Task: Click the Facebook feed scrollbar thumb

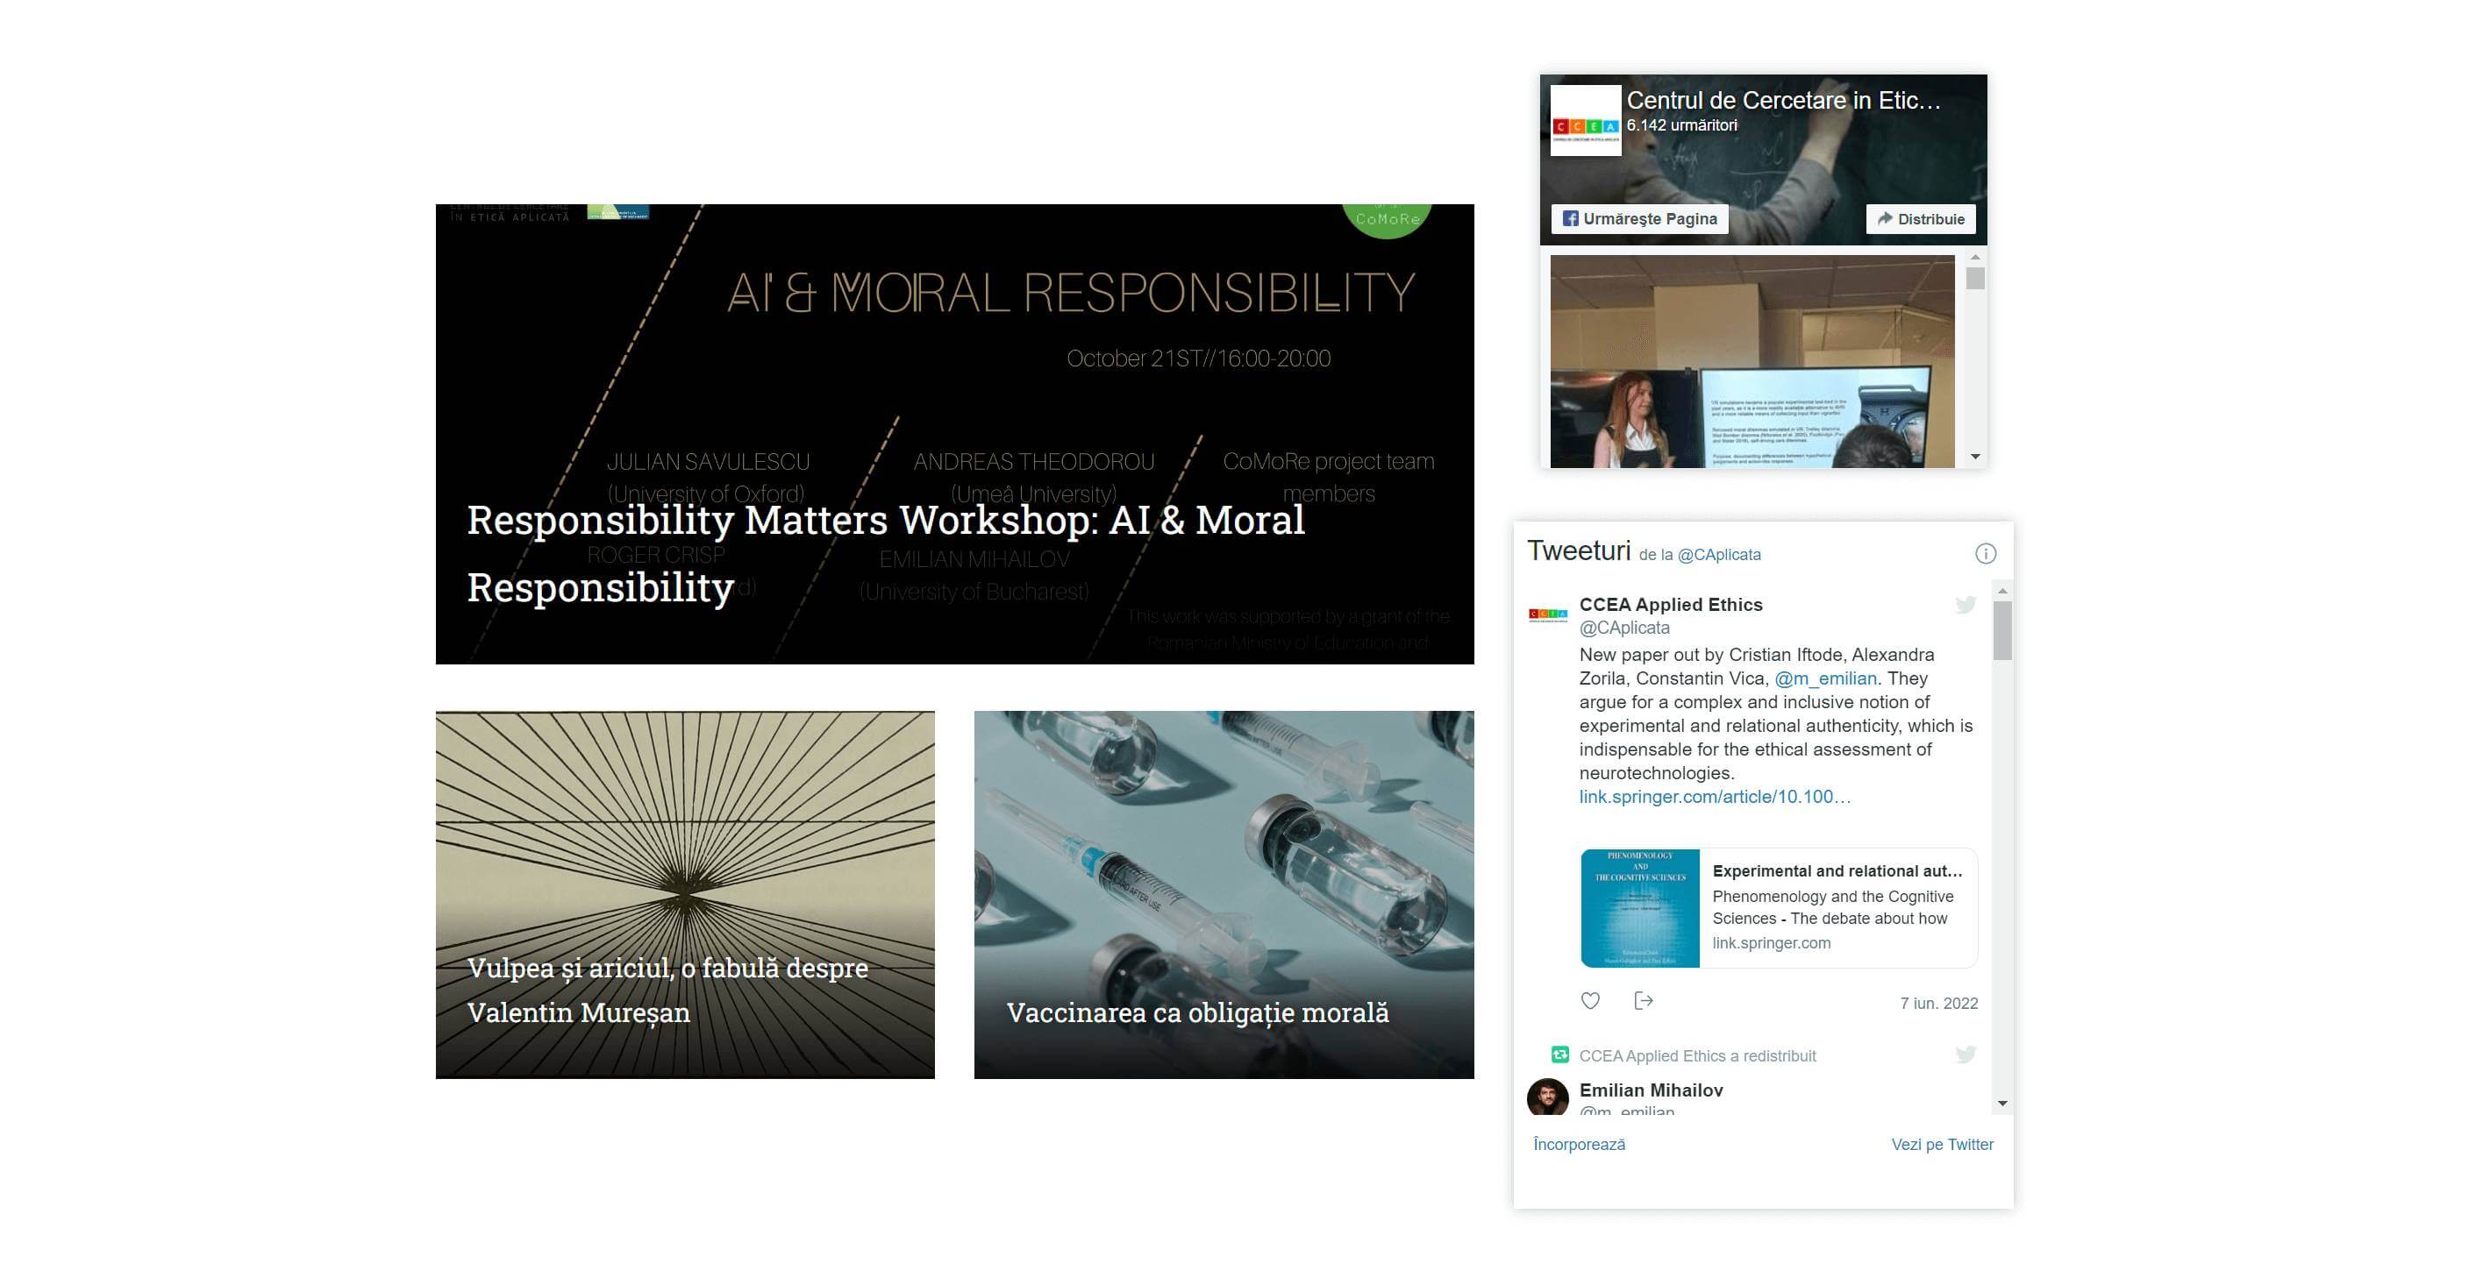Action: coord(1975,279)
